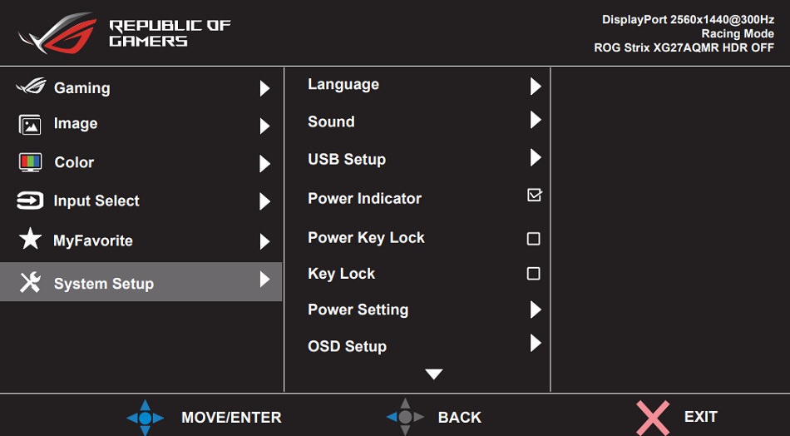Click the Image picture icon
This screenshot has width=790, height=436.
click(30, 125)
